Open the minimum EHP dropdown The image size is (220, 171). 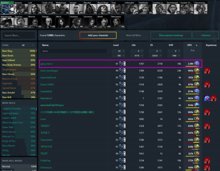click(x=174, y=51)
